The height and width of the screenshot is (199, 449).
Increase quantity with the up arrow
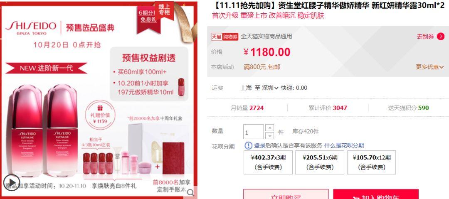[269, 128]
